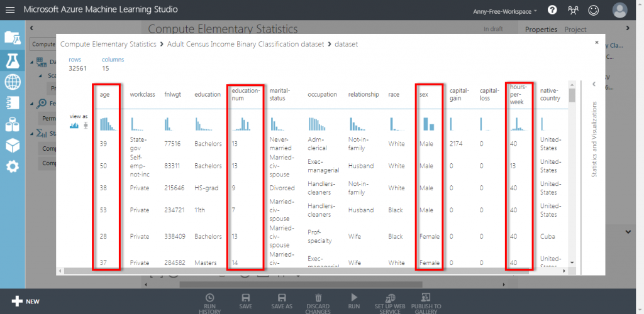The image size is (644, 314).
Task: Open the Trained Models cube icon
Action: point(13,145)
